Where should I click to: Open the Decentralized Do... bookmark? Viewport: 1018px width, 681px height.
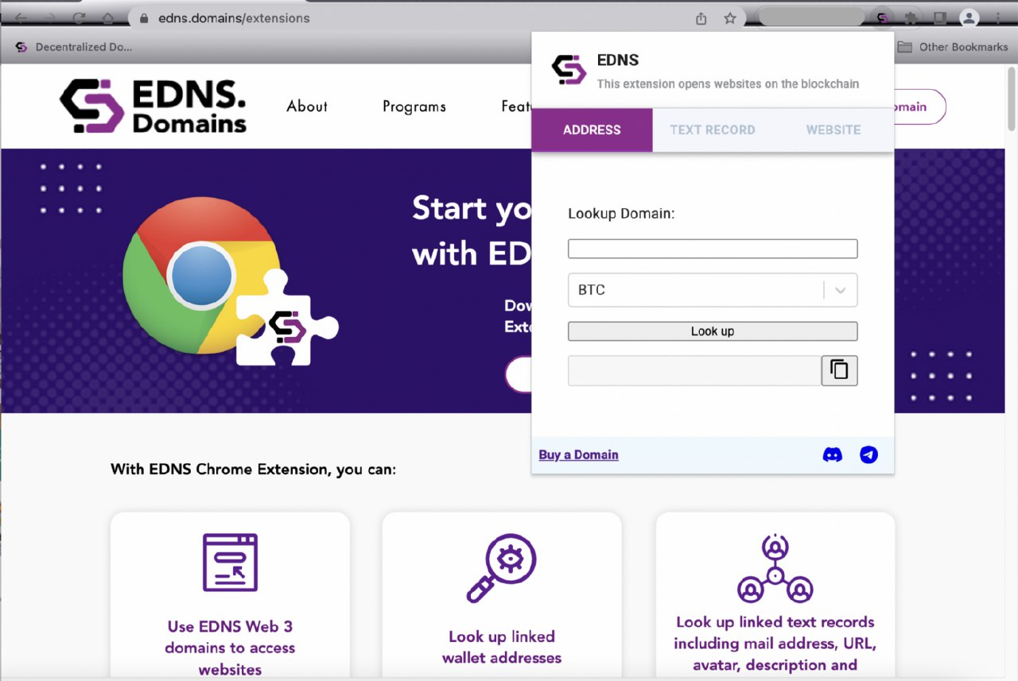[x=73, y=47]
